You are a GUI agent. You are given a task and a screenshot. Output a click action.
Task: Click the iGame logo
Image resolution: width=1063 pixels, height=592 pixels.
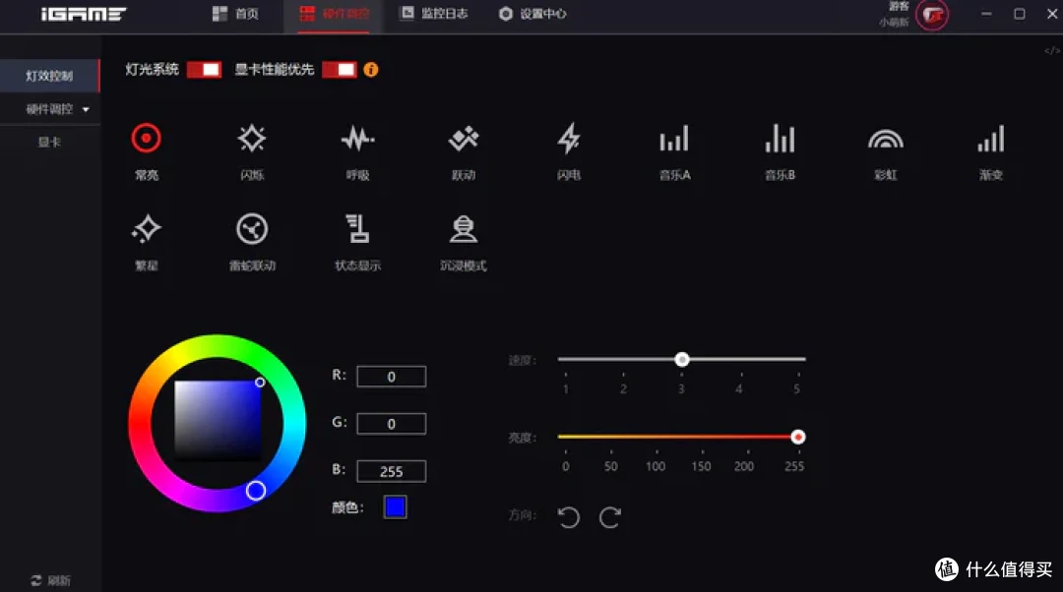(x=84, y=14)
